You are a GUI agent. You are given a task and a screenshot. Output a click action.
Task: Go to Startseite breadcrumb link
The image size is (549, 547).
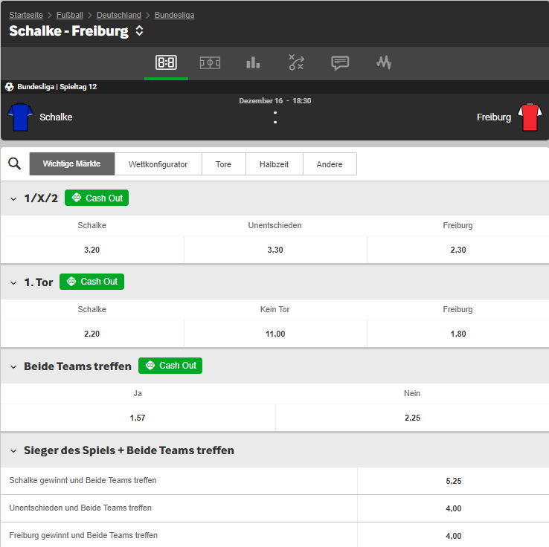point(26,15)
